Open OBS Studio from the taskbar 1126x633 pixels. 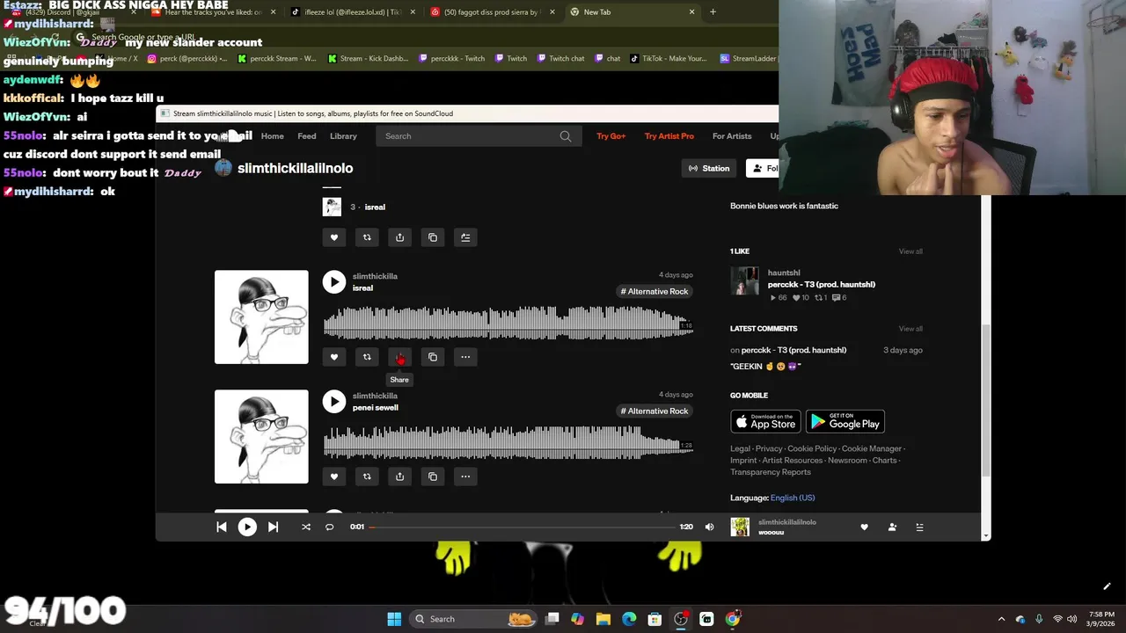point(681,619)
